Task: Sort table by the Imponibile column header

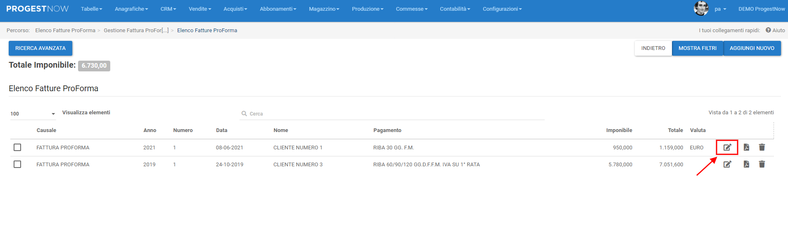Action: click(x=619, y=130)
